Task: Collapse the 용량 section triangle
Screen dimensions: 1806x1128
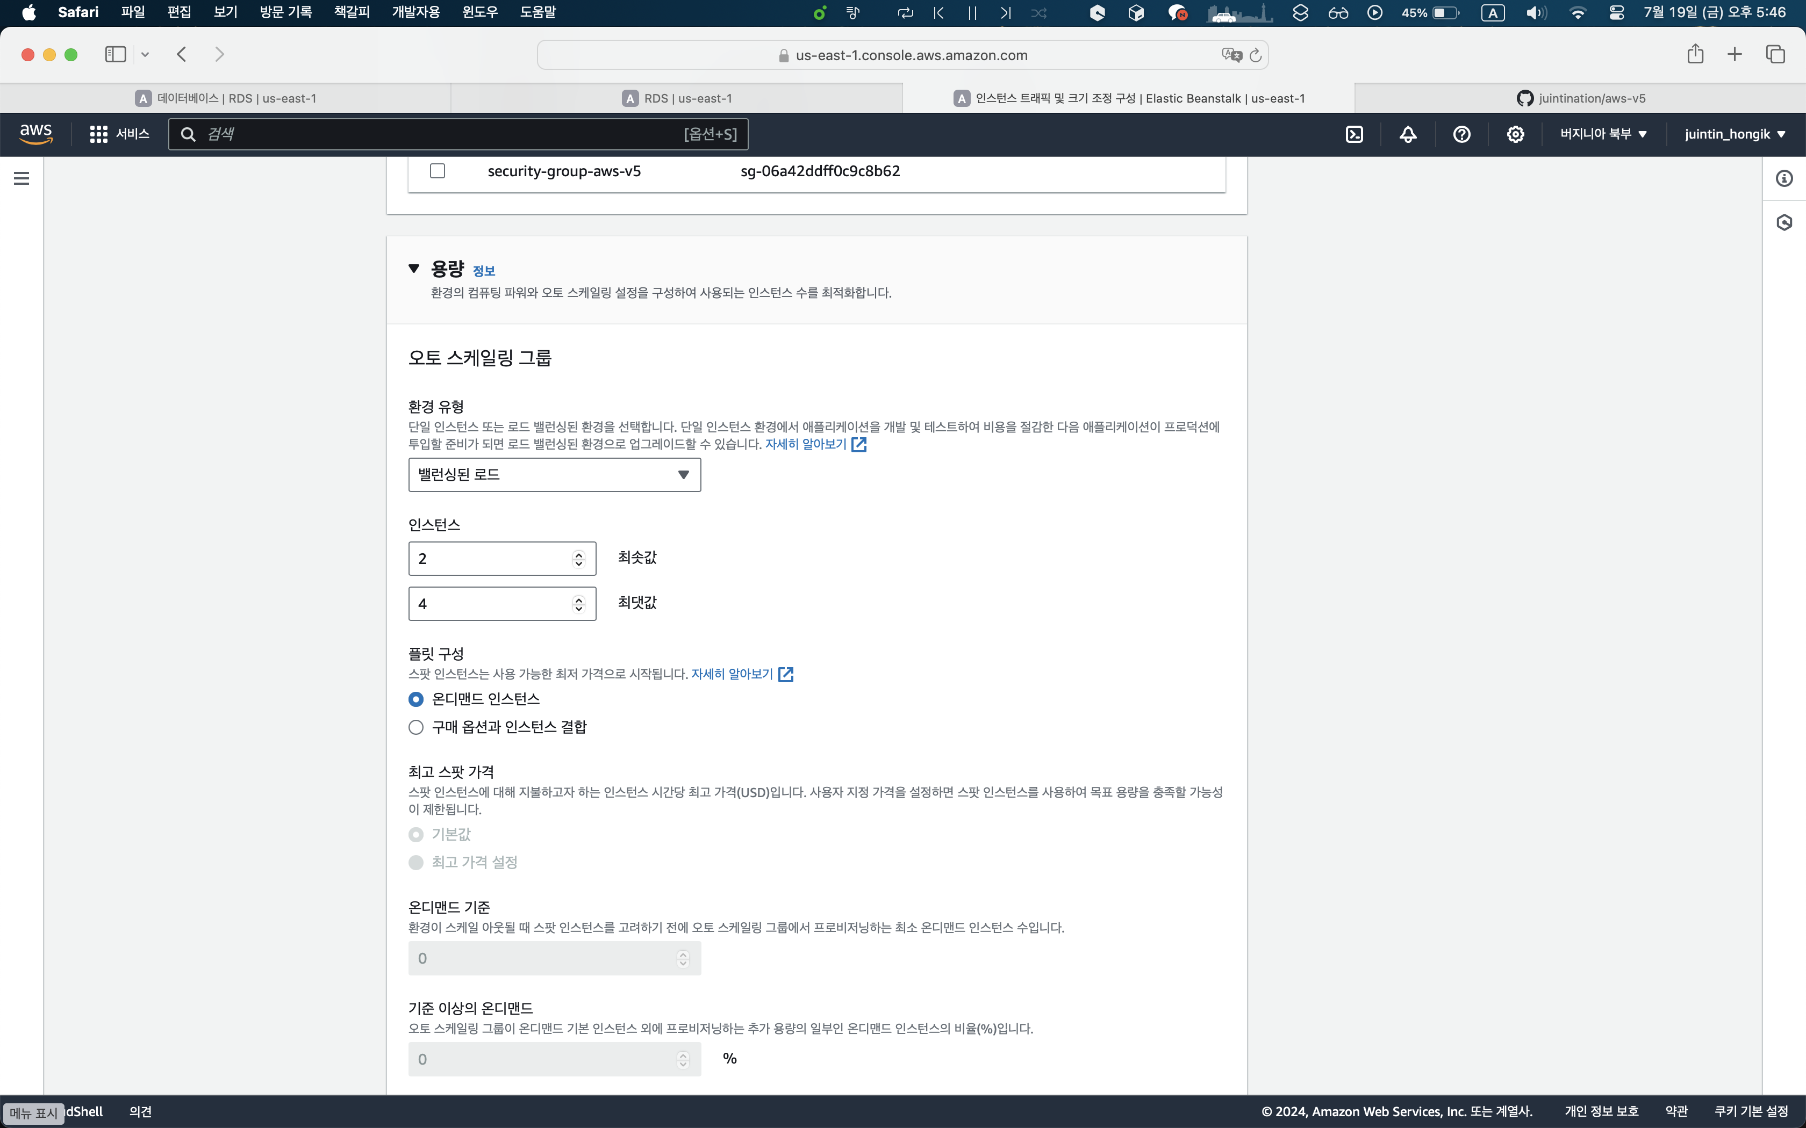Action: pyautogui.click(x=414, y=269)
